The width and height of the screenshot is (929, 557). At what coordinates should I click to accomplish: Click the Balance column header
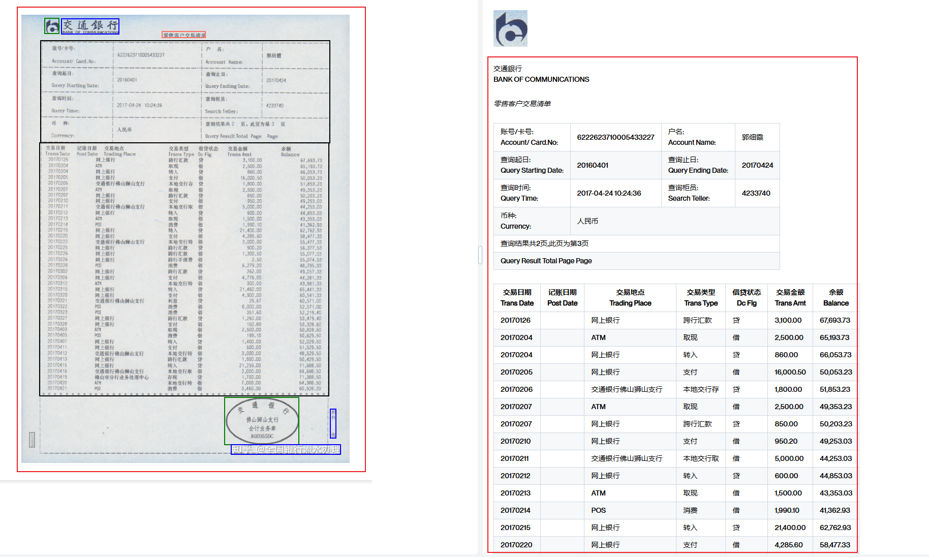coord(835,298)
